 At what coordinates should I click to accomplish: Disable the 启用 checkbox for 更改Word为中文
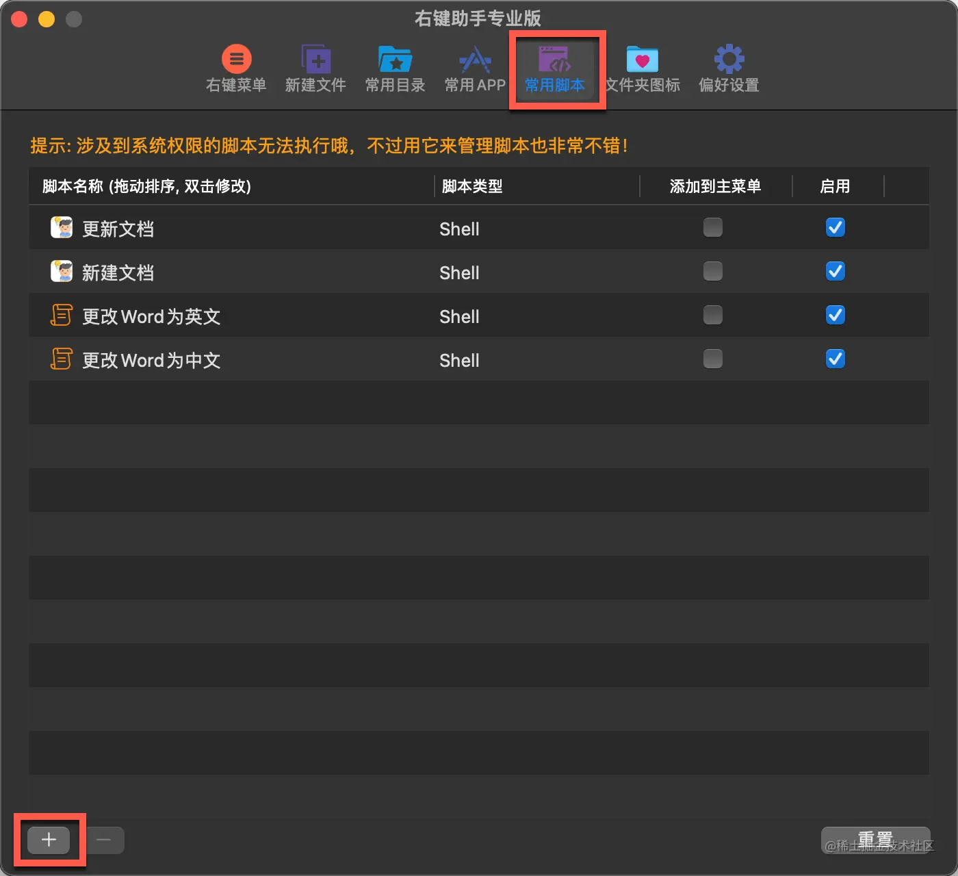click(x=836, y=359)
